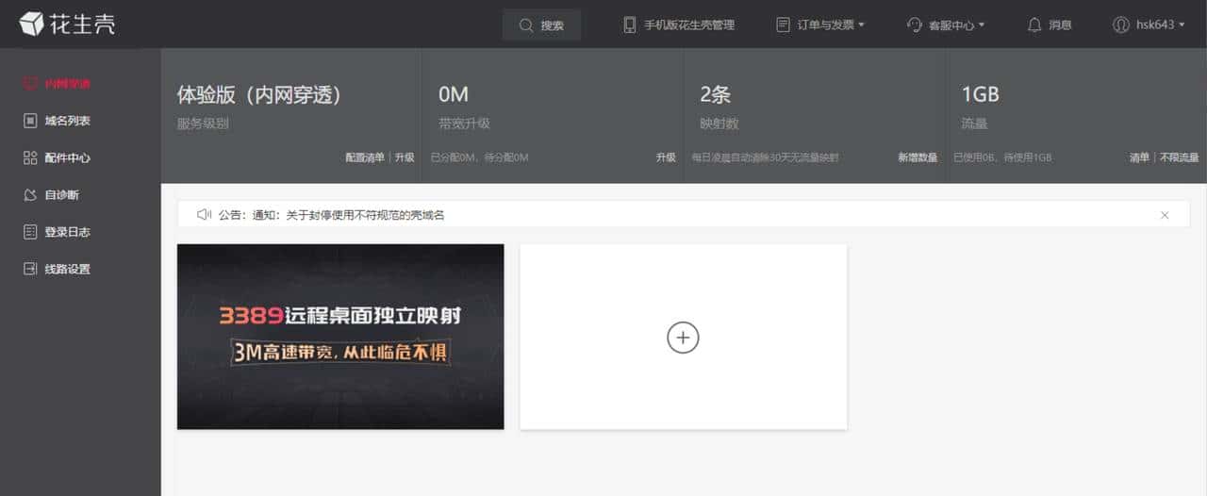This screenshot has width=1207, height=496.
Task: Expand the 订单与发票 dropdown
Action: coord(819,25)
